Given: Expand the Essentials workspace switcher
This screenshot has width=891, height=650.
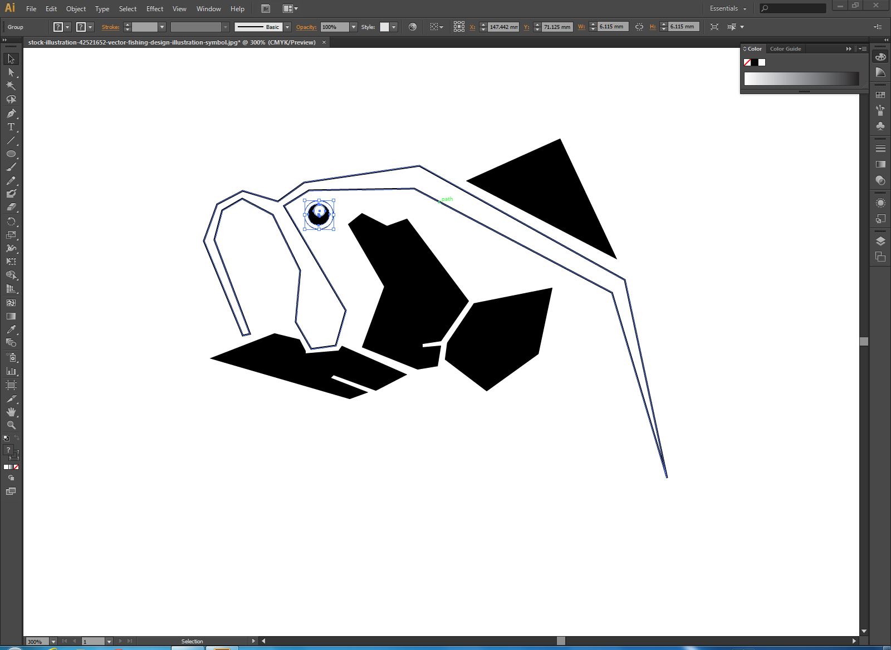Looking at the screenshot, I should 728,8.
